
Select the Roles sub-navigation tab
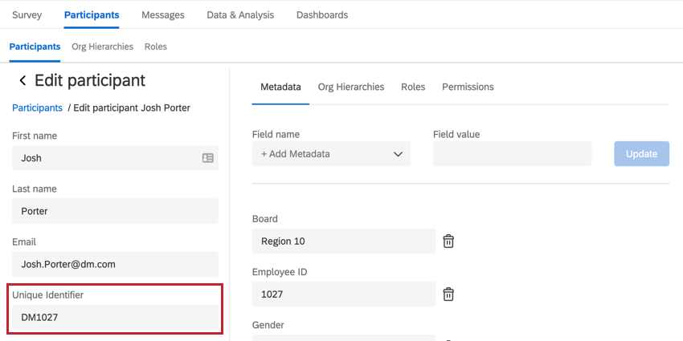(156, 47)
